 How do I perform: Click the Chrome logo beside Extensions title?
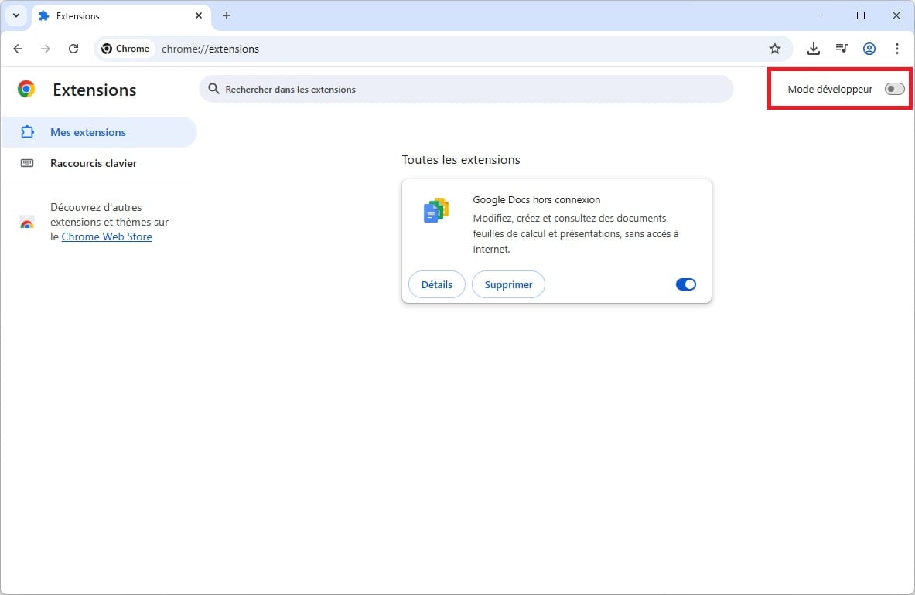26,89
